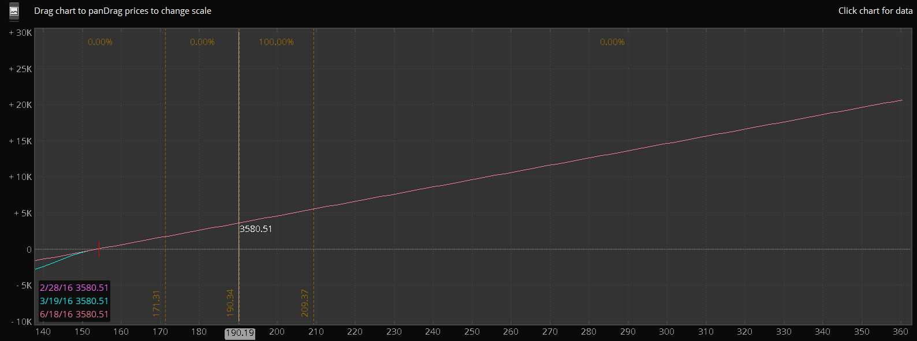
Task: Click the 270 price label on x-axis
Action: click(x=550, y=332)
